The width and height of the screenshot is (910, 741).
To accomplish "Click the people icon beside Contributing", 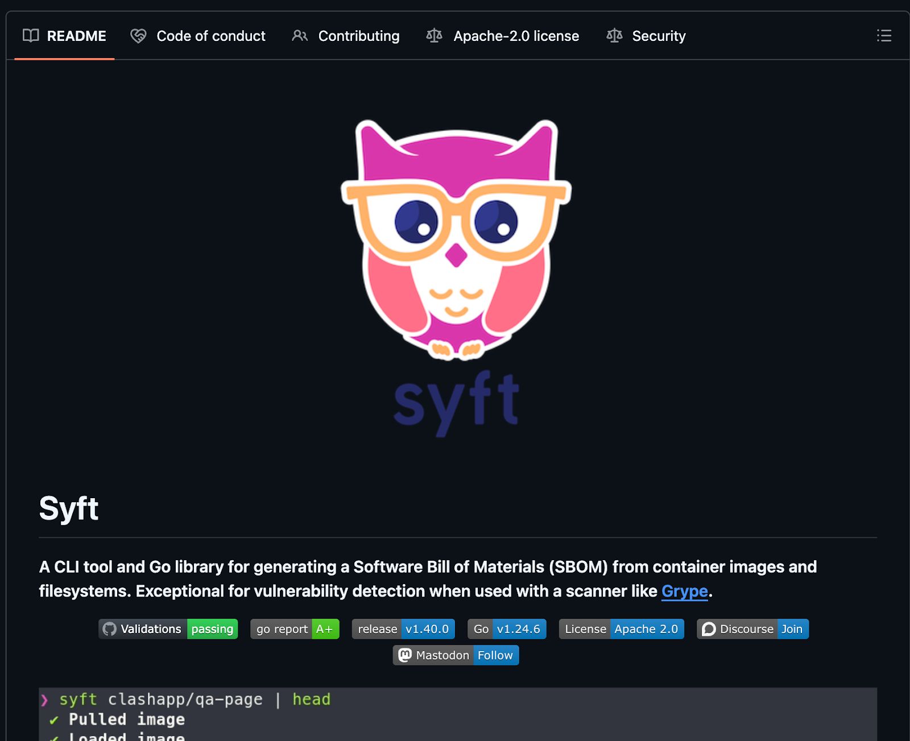I will pyautogui.click(x=299, y=36).
